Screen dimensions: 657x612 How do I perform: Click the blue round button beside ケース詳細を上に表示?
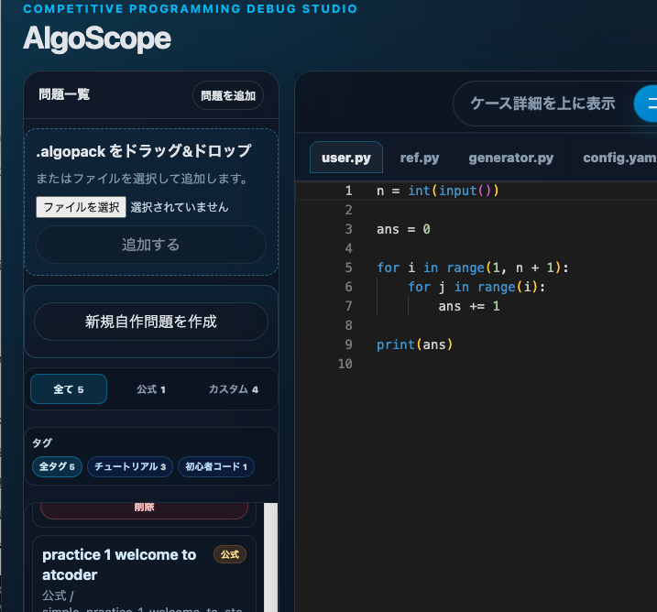(x=647, y=104)
